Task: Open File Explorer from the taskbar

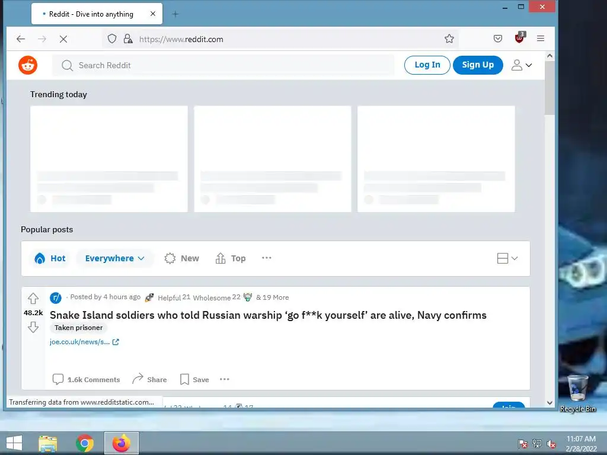Action: click(48, 443)
